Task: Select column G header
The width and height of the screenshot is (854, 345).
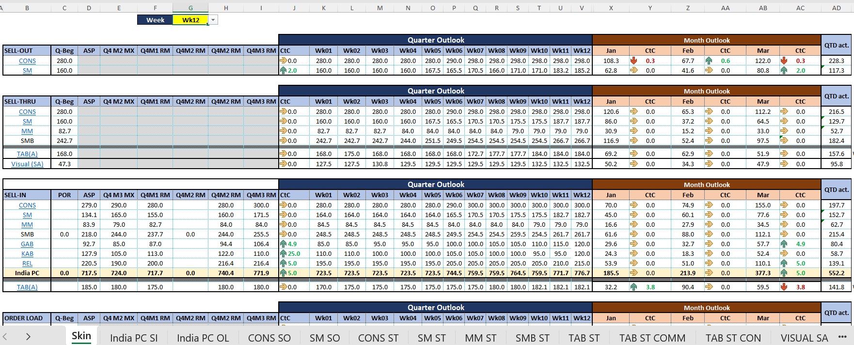Action: pyautogui.click(x=190, y=8)
